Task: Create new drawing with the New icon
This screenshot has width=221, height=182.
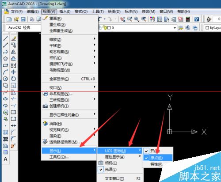Action: [9, 19]
